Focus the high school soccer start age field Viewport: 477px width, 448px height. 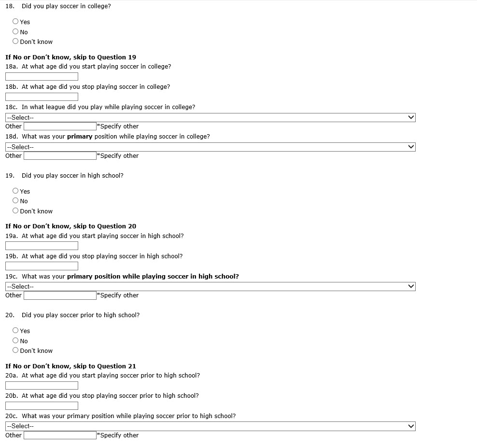click(x=42, y=246)
